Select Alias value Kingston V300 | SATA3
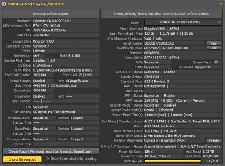The height and width of the screenshot is (166, 225). point(162,29)
